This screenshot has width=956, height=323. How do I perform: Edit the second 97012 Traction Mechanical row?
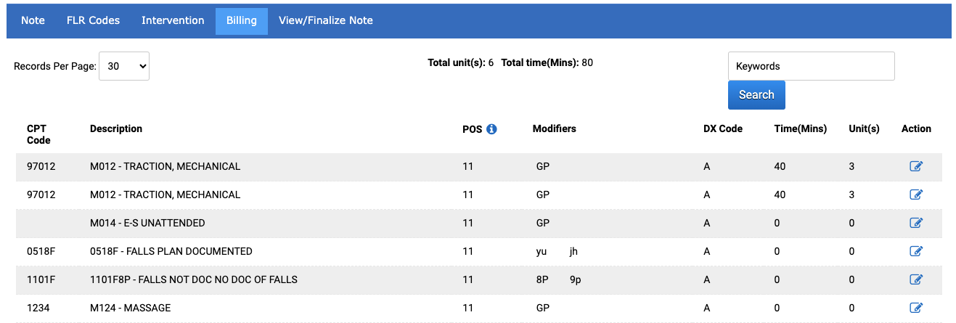coord(916,195)
